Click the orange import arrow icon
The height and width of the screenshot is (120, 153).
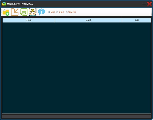(15, 12)
